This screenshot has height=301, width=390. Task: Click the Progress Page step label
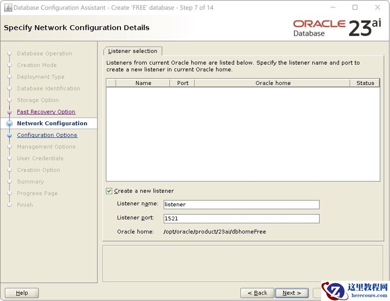[x=37, y=193]
